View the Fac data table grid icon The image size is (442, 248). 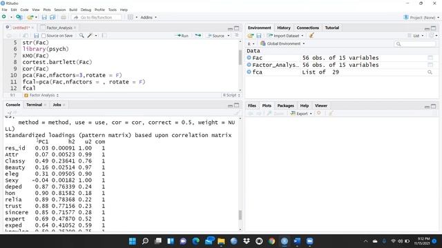point(430,58)
